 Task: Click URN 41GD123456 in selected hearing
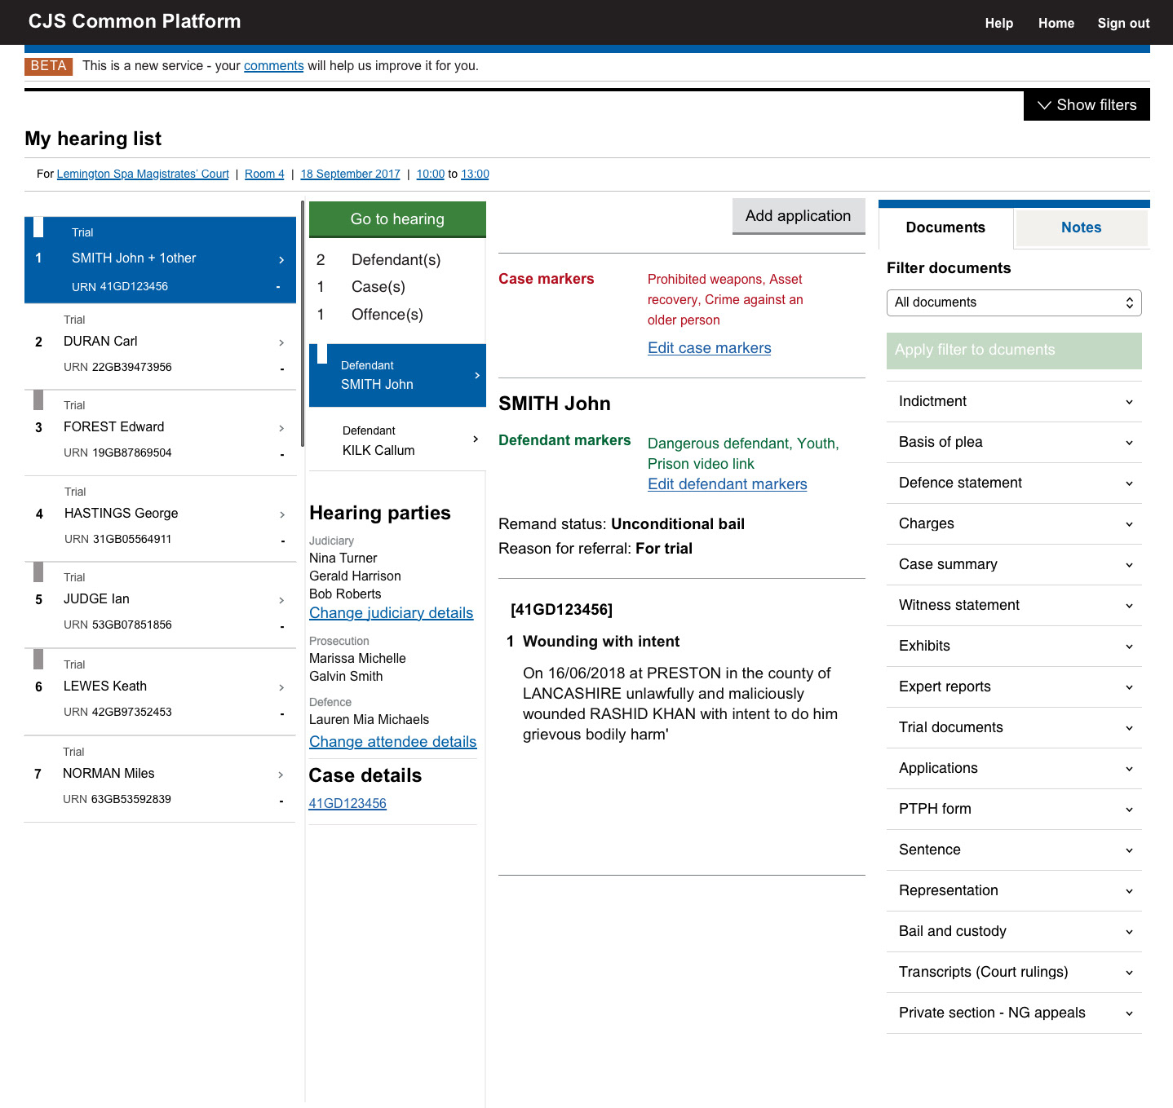coord(120,287)
